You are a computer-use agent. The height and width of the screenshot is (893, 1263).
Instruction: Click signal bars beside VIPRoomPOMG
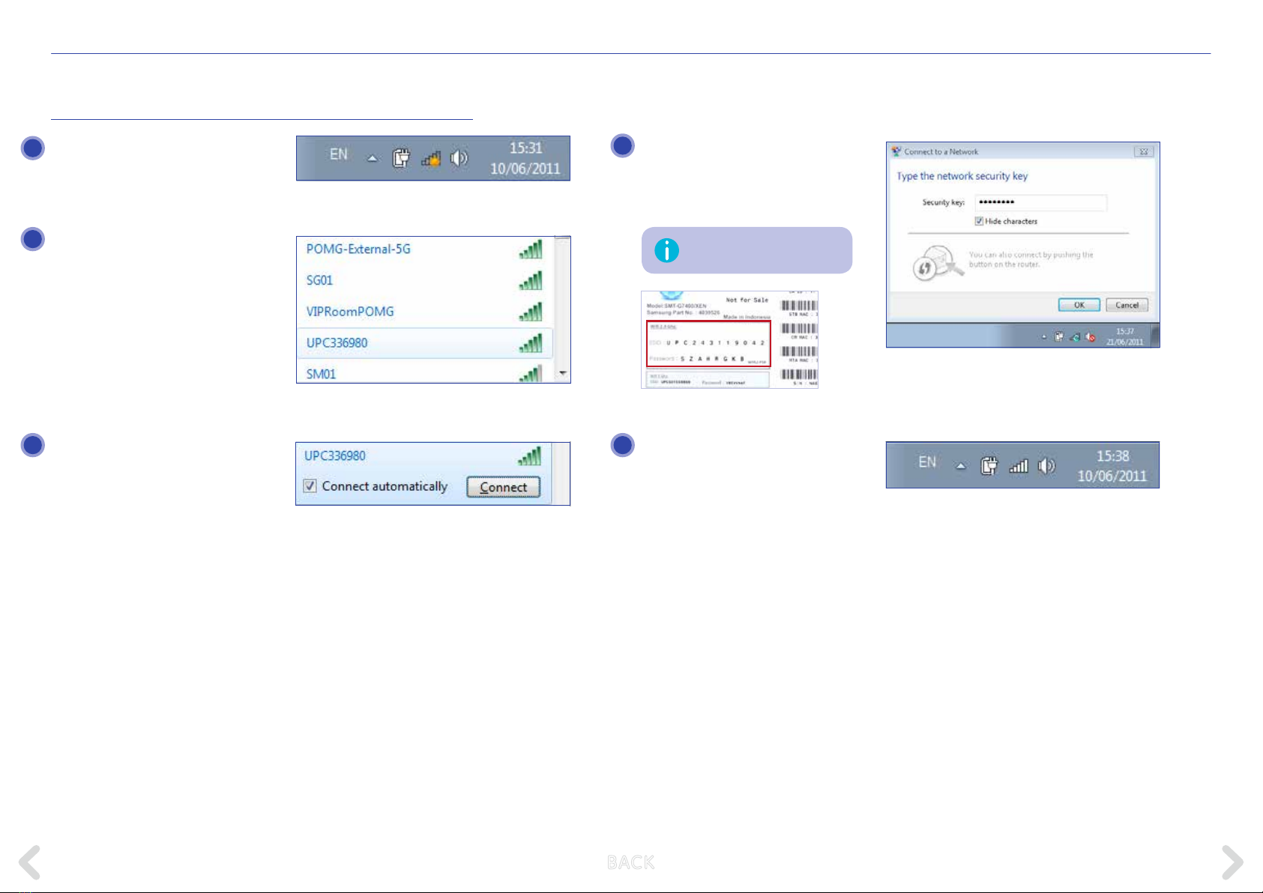click(531, 311)
